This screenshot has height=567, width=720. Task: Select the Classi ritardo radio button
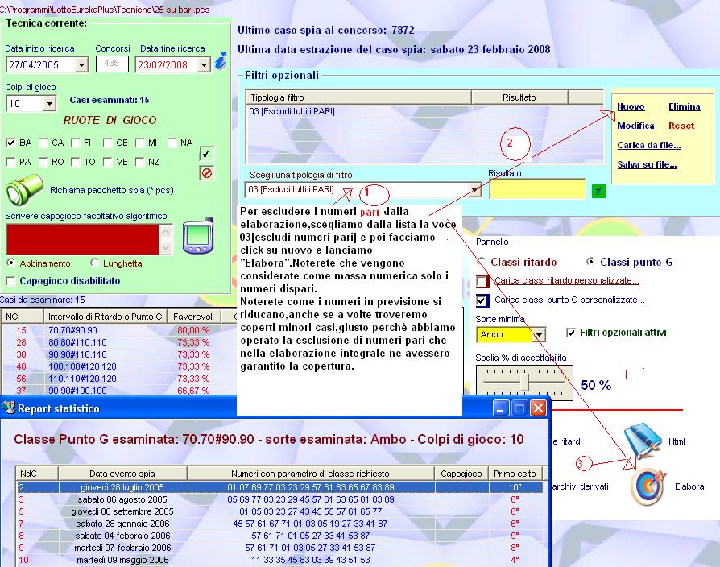[x=482, y=262]
